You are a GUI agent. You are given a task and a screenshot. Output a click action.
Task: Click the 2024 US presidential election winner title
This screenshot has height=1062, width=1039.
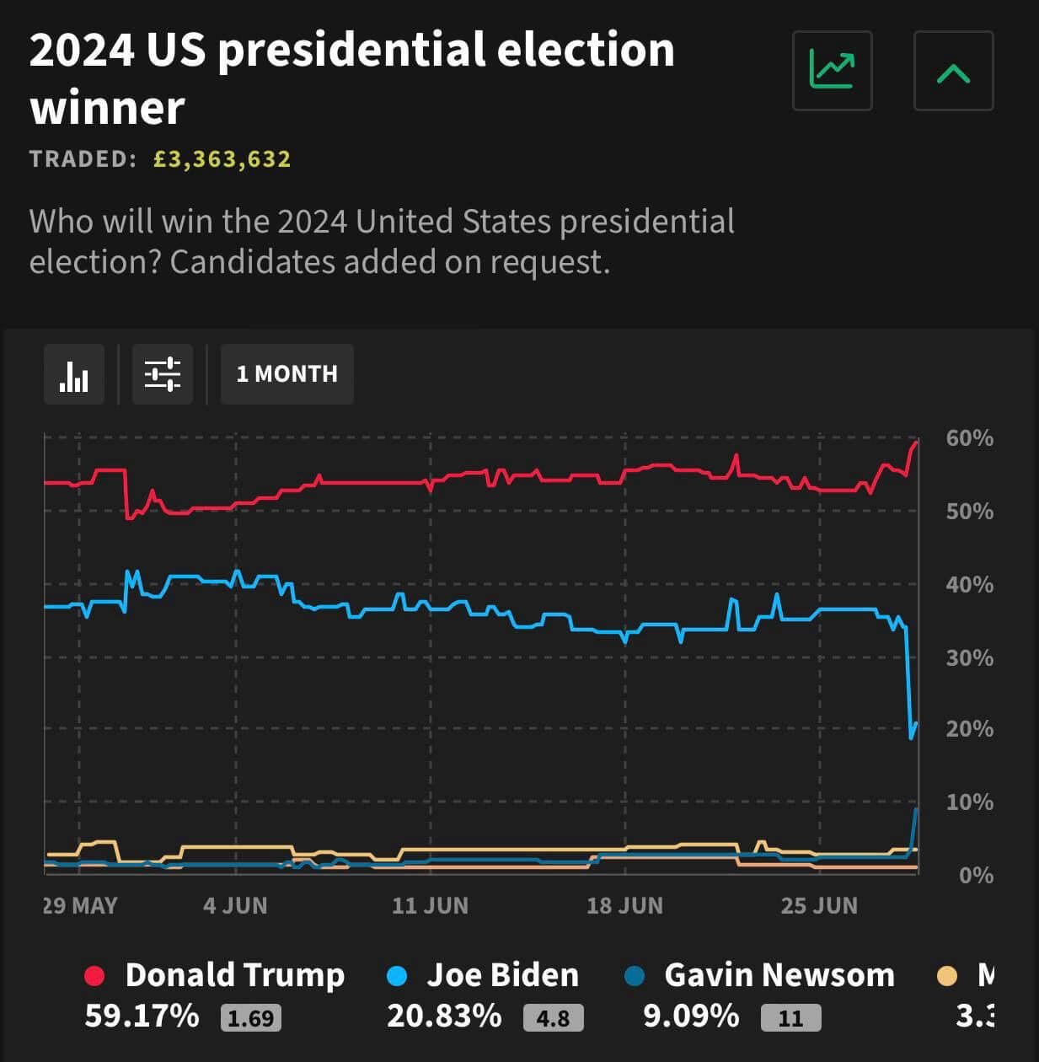(x=352, y=78)
